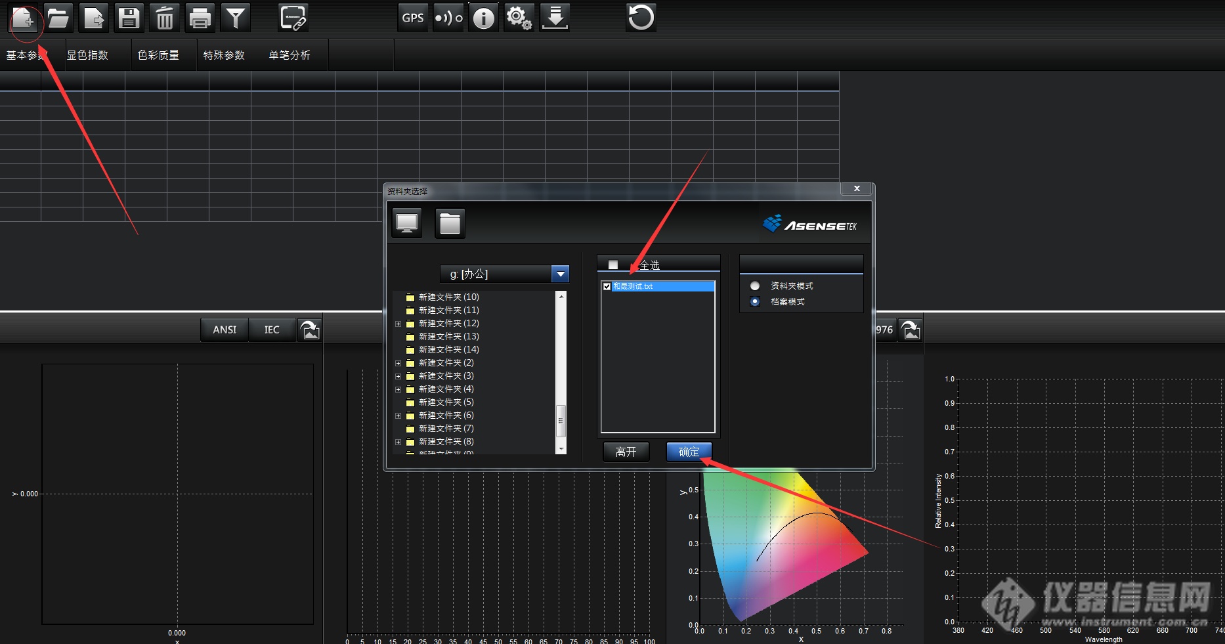
Task: Click the circular refresh icon
Action: pyautogui.click(x=641, y=18)
